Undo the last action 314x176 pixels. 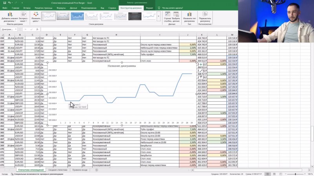(x=9, y=3)
